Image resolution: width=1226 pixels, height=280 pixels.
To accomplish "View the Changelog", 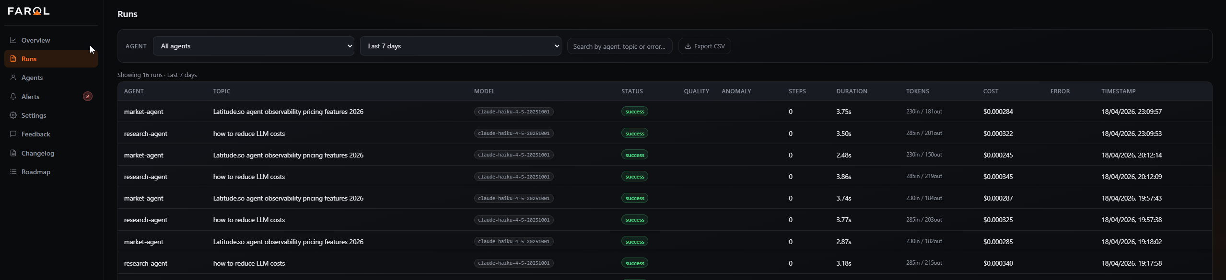I will tap(51, 153).
